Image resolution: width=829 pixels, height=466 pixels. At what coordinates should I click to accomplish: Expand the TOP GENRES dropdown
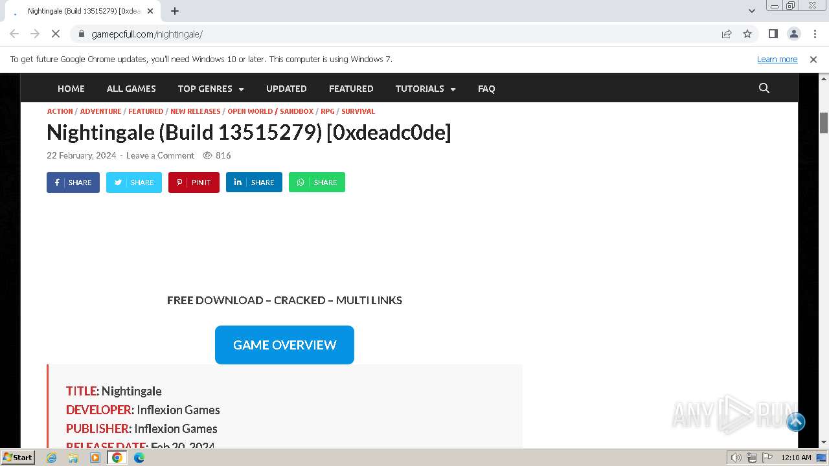(x=211, y=89)
